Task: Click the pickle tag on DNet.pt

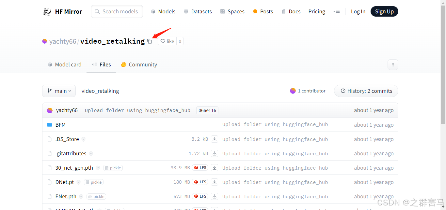Action: point(94,182)
